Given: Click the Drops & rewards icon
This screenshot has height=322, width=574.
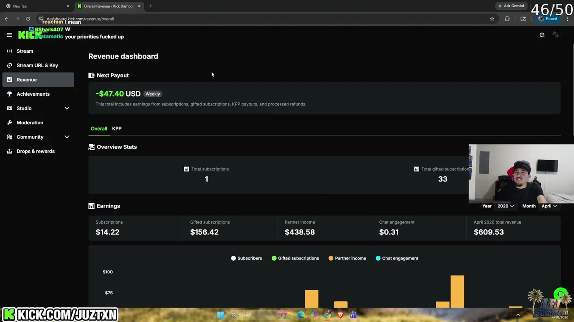Looking at the screenshot, I should point(9,151).
